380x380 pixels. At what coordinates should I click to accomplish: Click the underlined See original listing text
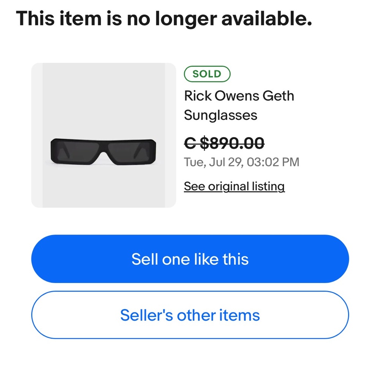[x=234, y=186]
